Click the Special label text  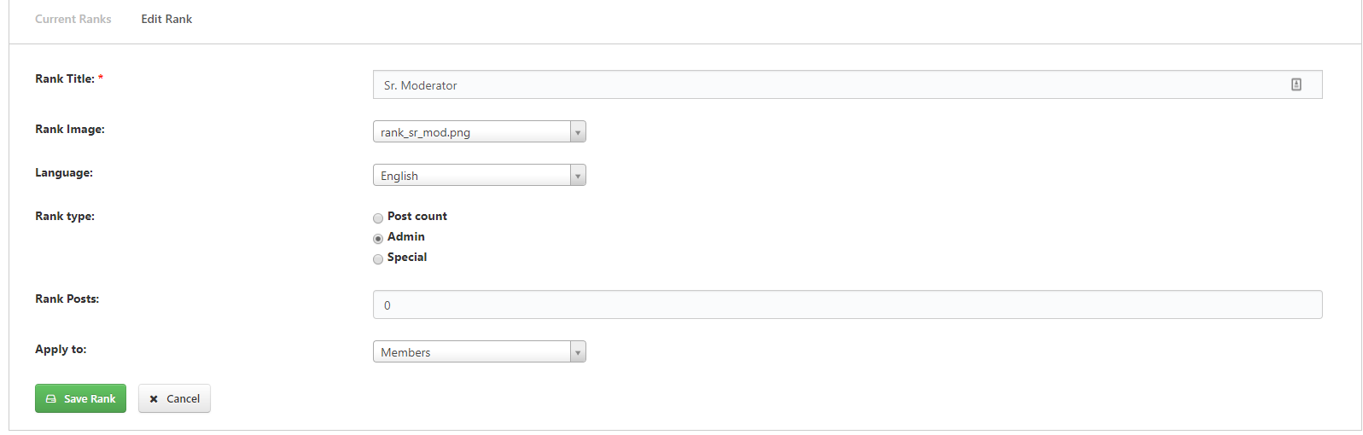[407, 257]
